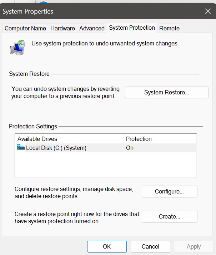Click empty area in drives list box
Viewport: 216px width, 255px height.
point(106,165)
